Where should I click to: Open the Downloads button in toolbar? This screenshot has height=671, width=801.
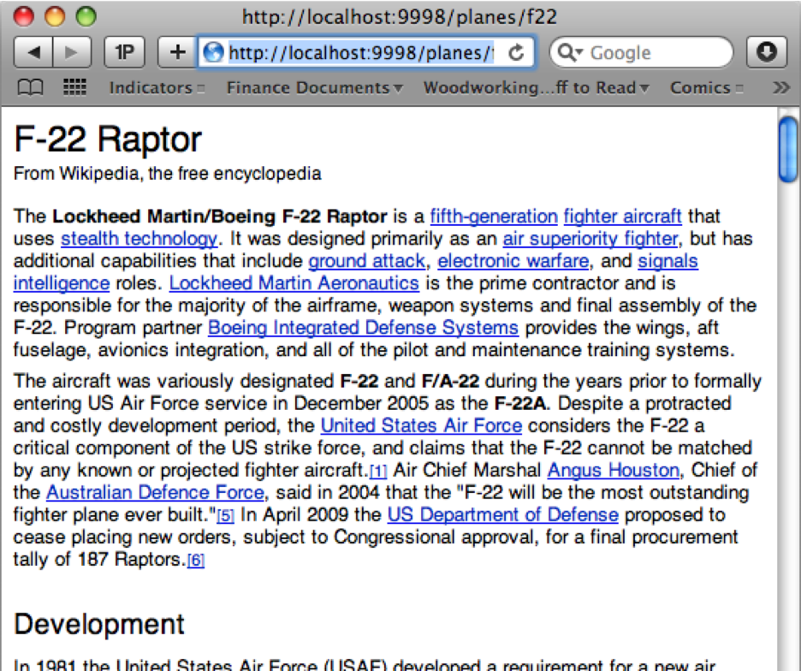pos(766,52)
